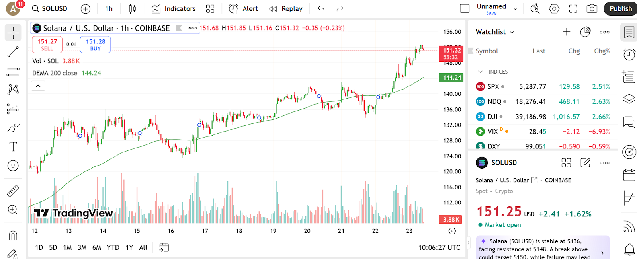The width and height of the screenshot is (637, 259).
Task: Open the Alerts panel clock icon
Action: point(629,55)
